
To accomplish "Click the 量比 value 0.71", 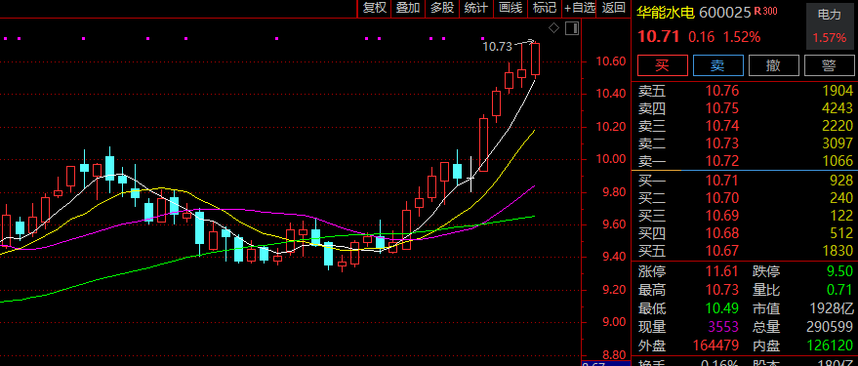I will pos(840,290).
